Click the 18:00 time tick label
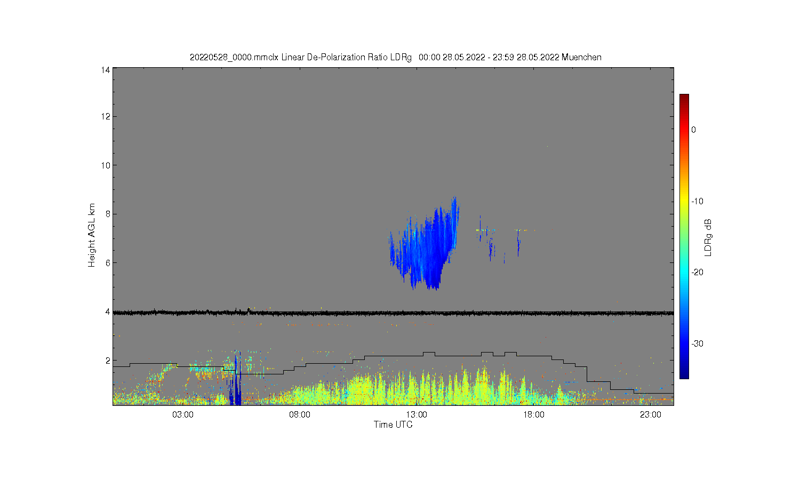Image resolution: width=800 pixels, height=480 pixels. [x=533, y=415]
